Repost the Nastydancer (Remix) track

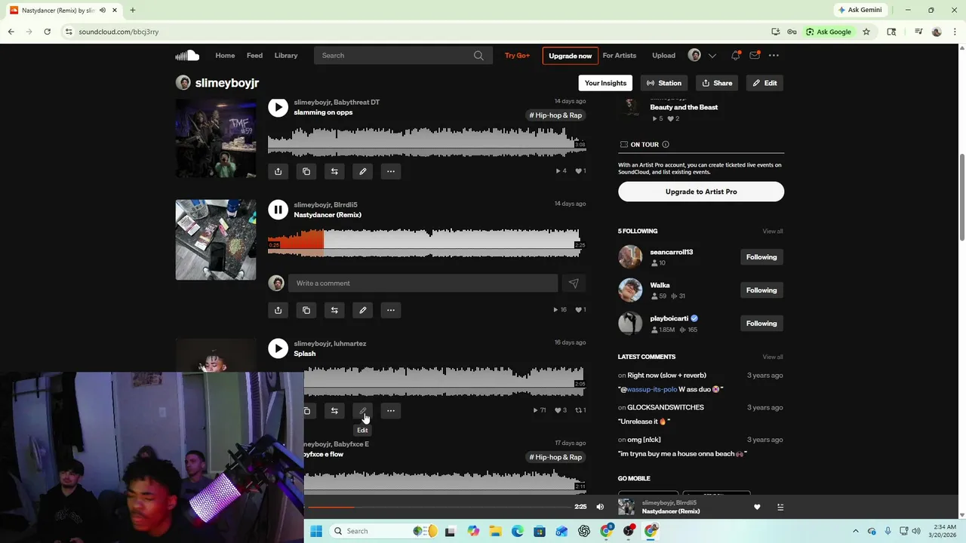(334, 310)
